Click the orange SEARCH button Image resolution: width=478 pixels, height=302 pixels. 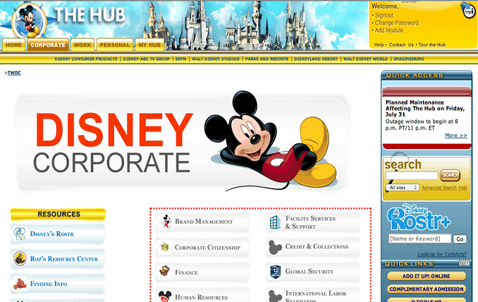click(x=450, y=175)
